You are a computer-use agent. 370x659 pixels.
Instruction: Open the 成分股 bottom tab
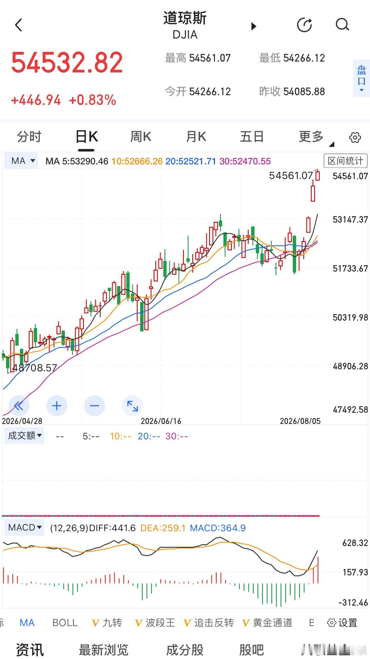pyautogui.click(x=185, y=650)
